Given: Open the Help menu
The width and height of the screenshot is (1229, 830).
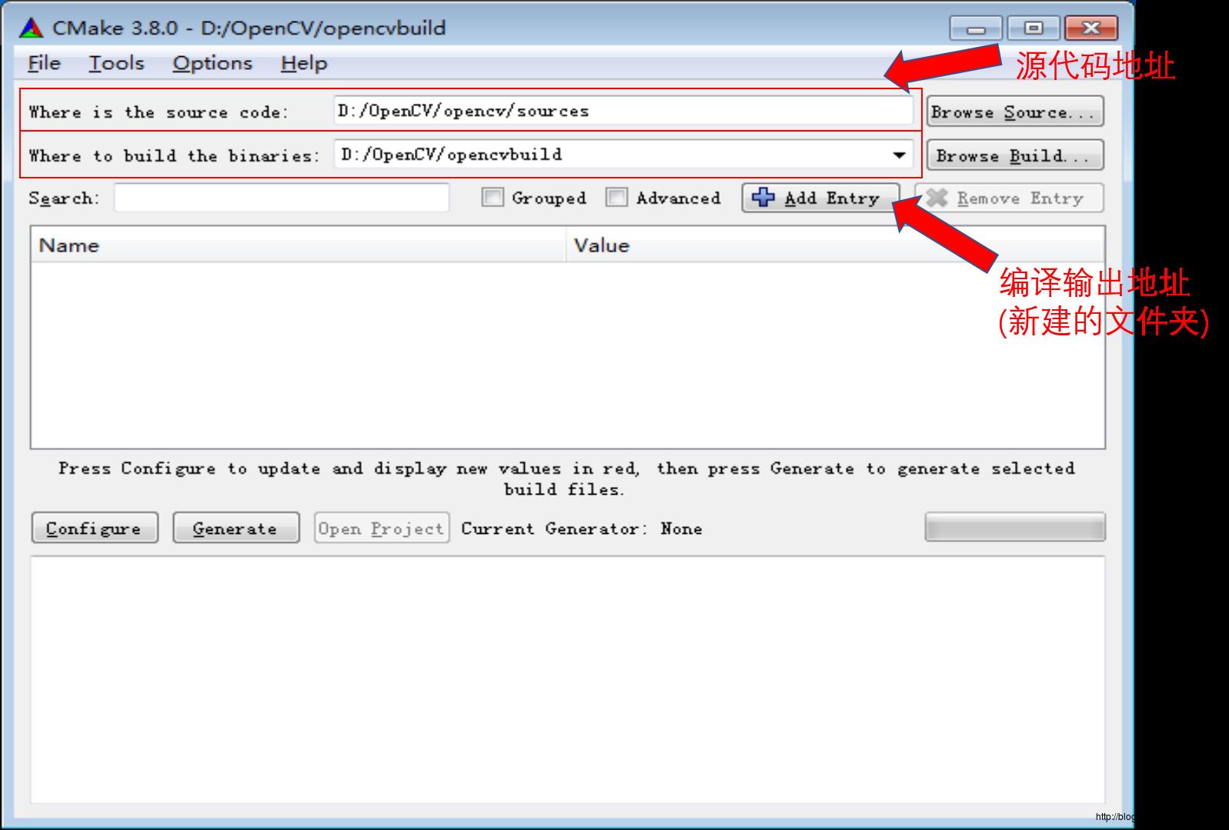Looking at the screenshot, I should tap(304, 63).
